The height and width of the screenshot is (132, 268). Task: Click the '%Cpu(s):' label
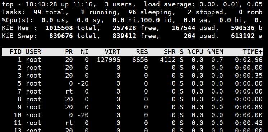tap(18, 20)
